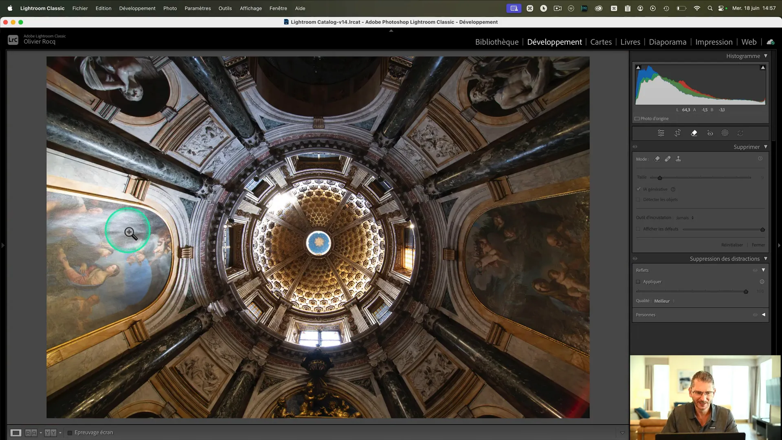Switch to the Cartes module
The width and height of the screenshot is (782, 440).
(x=601, y=42)
